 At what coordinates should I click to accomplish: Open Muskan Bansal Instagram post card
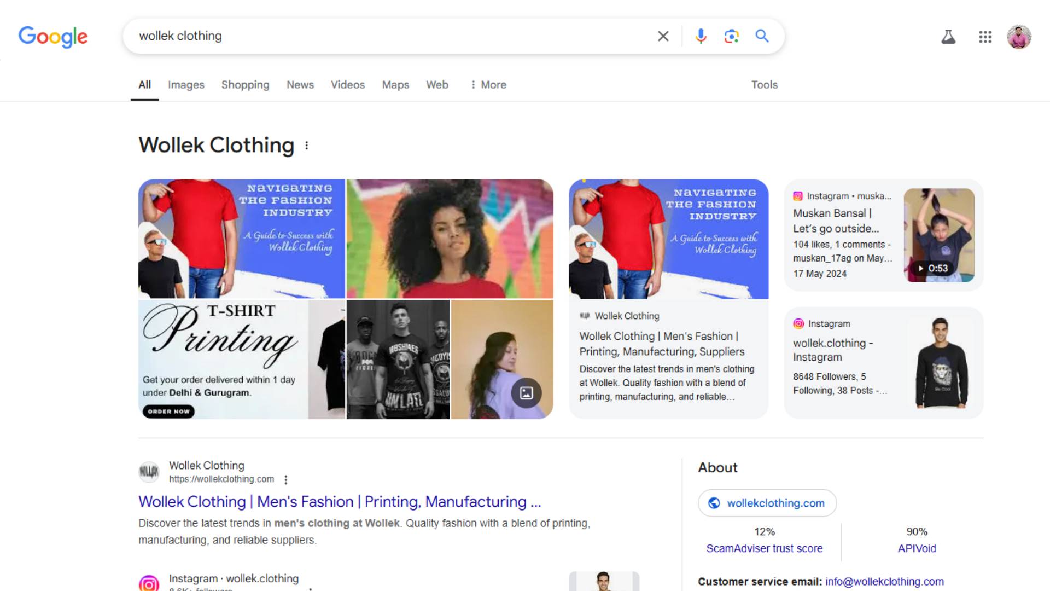click(x=884, y=235)
